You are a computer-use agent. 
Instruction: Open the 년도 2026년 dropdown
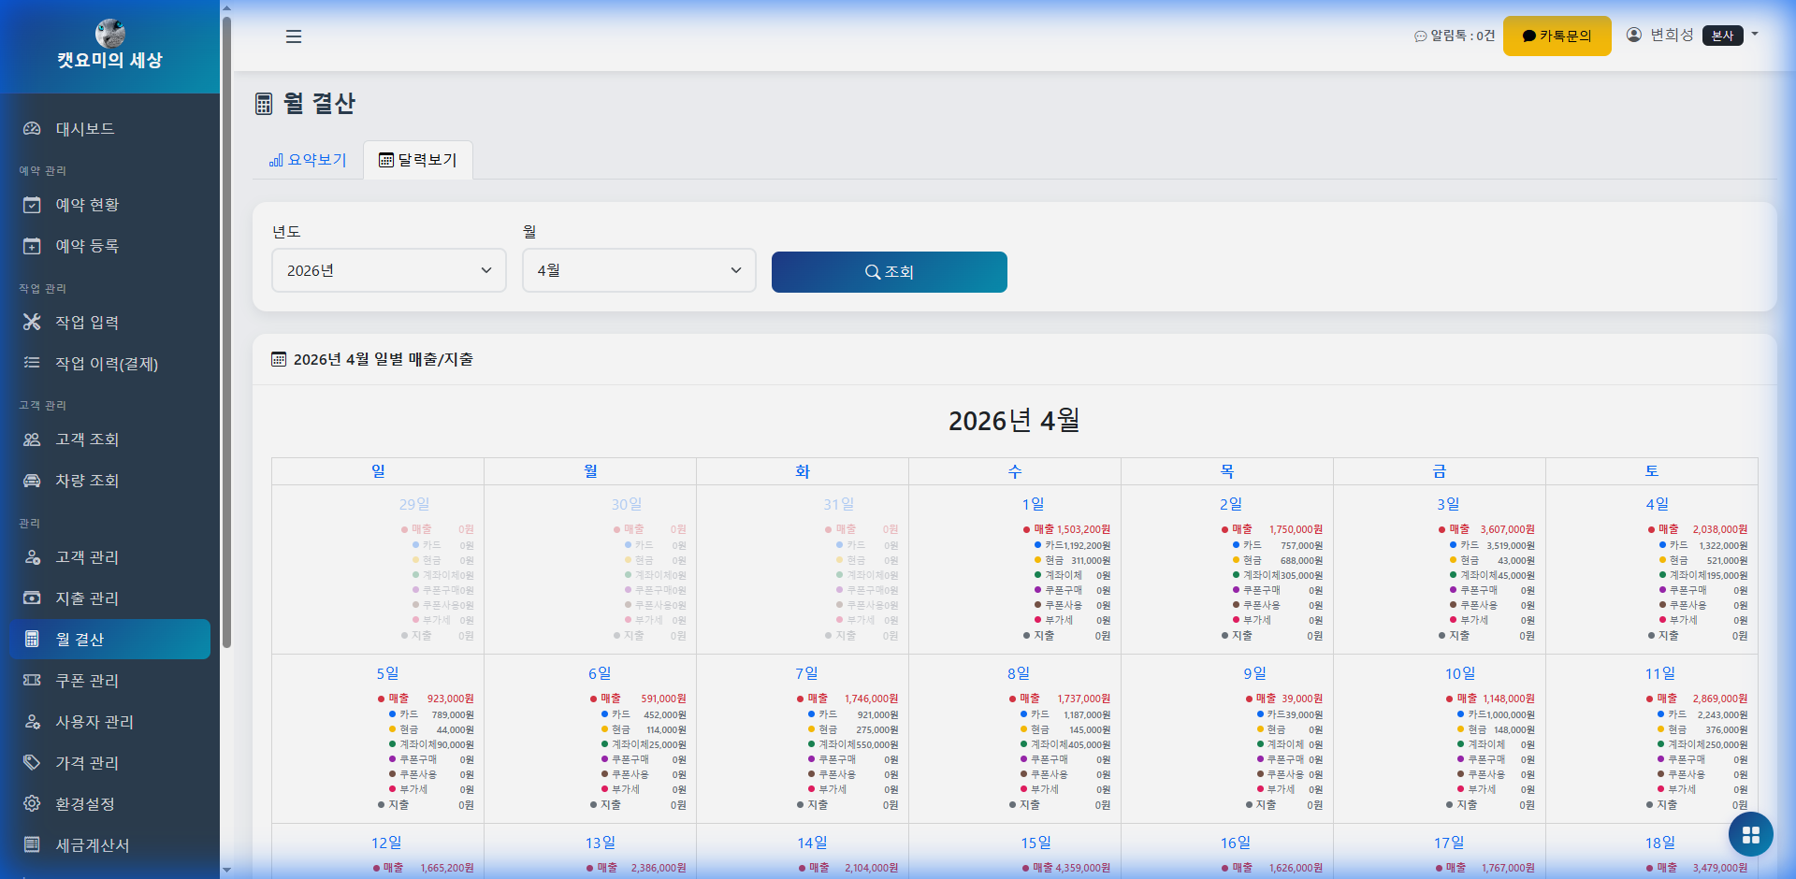(x=389, y=270)
